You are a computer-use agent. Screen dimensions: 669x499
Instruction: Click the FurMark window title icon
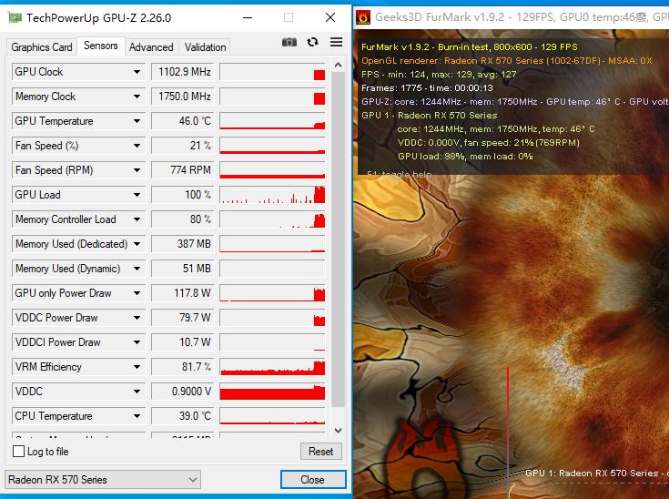363,17
